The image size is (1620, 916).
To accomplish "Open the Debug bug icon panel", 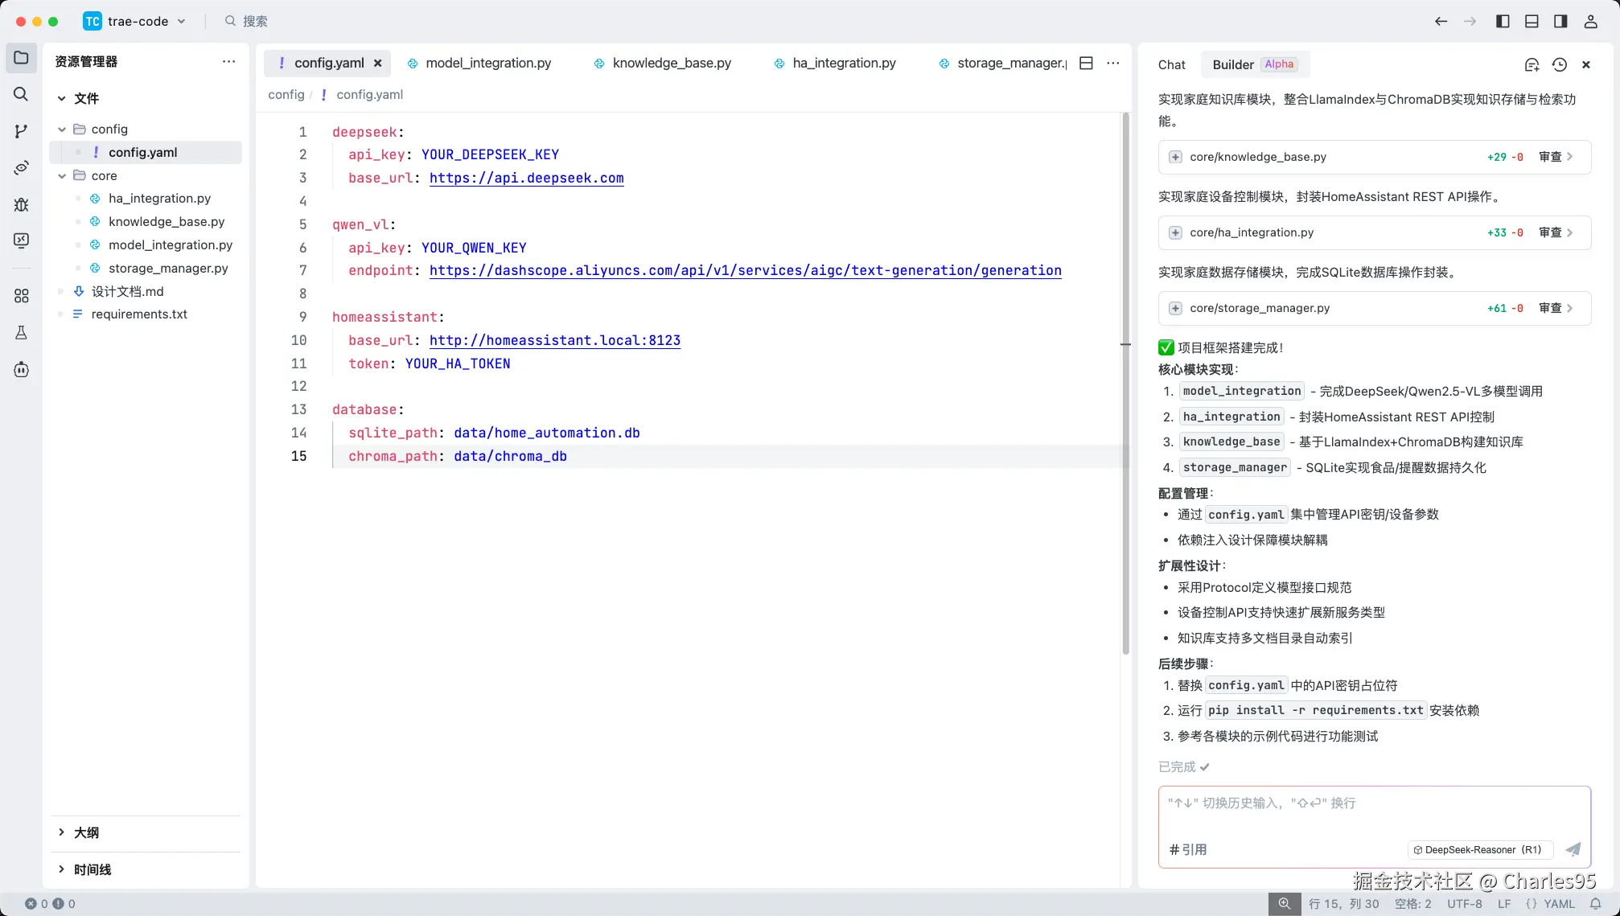I will [x=21, y=204].
